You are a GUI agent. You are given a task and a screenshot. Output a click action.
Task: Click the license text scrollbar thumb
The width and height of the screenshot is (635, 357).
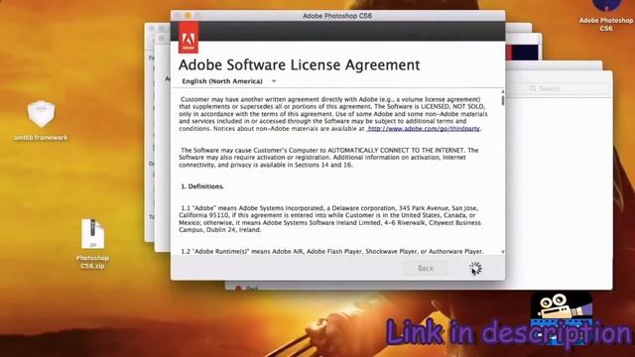click(x=503, y=100)
